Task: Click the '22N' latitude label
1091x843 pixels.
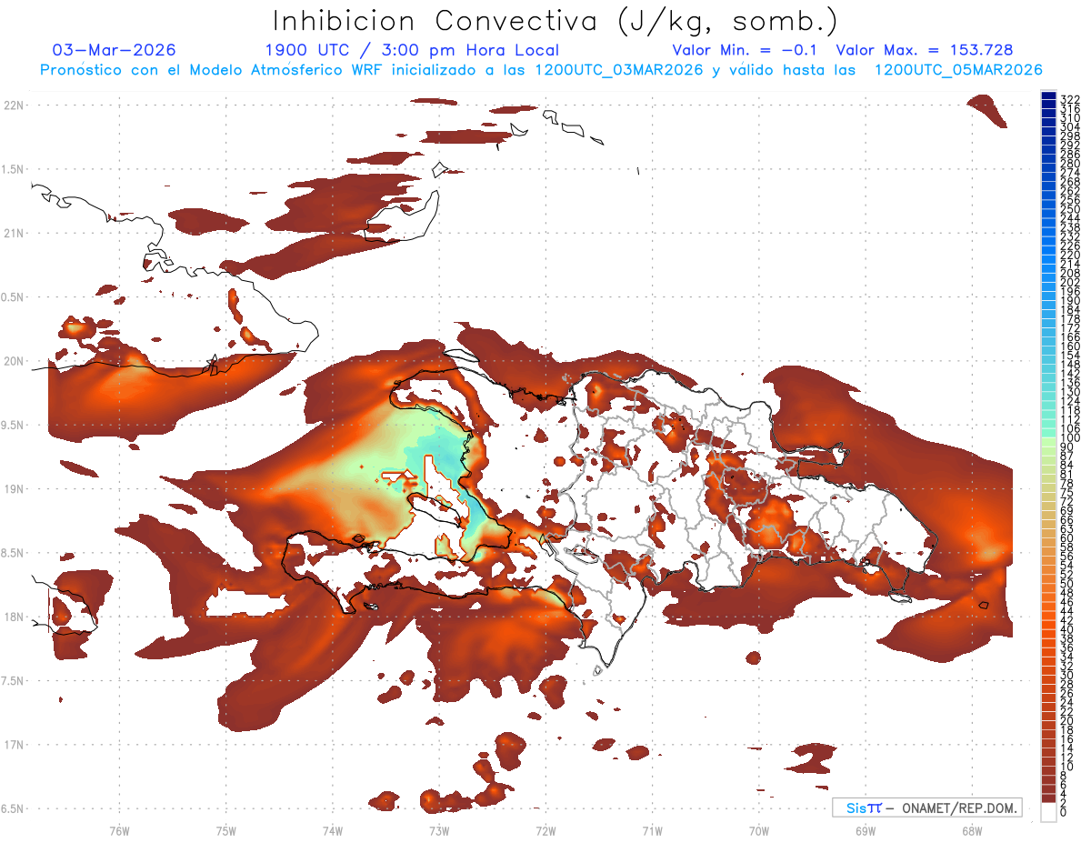Action: coord(14,105)
